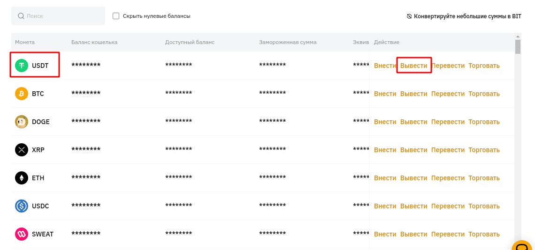Select Вывести for the USDT row
Image resolution: width=535 pixels, height=250 pixels.
[413, 66]
